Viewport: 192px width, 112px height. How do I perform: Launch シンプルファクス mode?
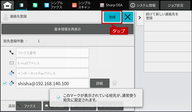click(x=53, y=5)
